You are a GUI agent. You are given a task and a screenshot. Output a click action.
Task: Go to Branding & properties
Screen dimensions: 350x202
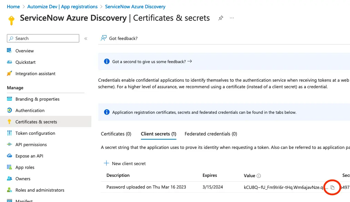pyautogui.click(x=37, y=99)
